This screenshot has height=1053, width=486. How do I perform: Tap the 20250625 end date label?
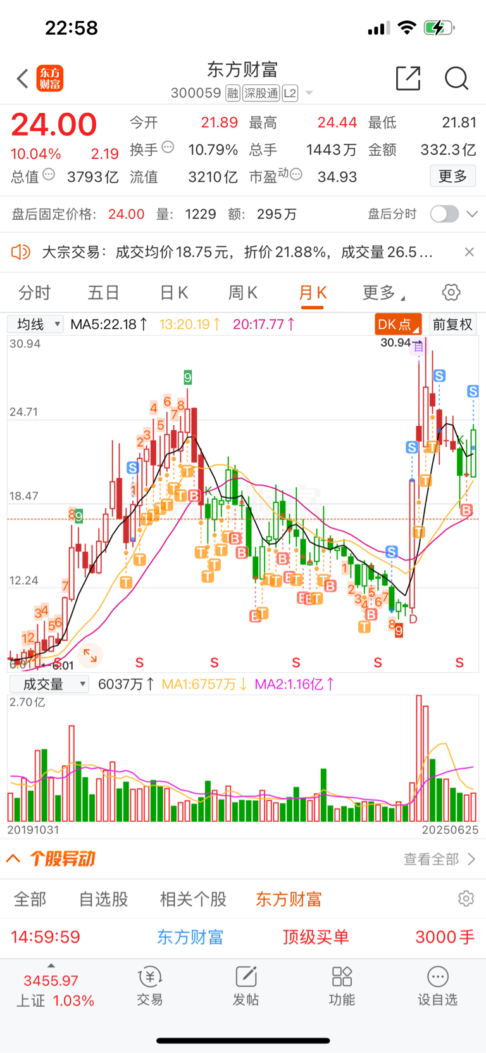tap(450, 829)
